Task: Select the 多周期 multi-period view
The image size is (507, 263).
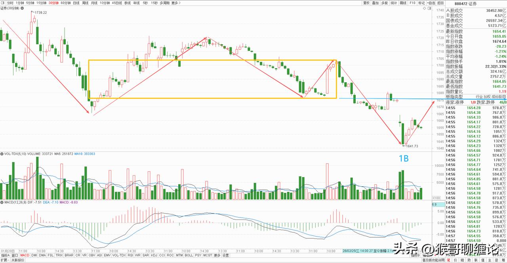Action: coord(164,3)
